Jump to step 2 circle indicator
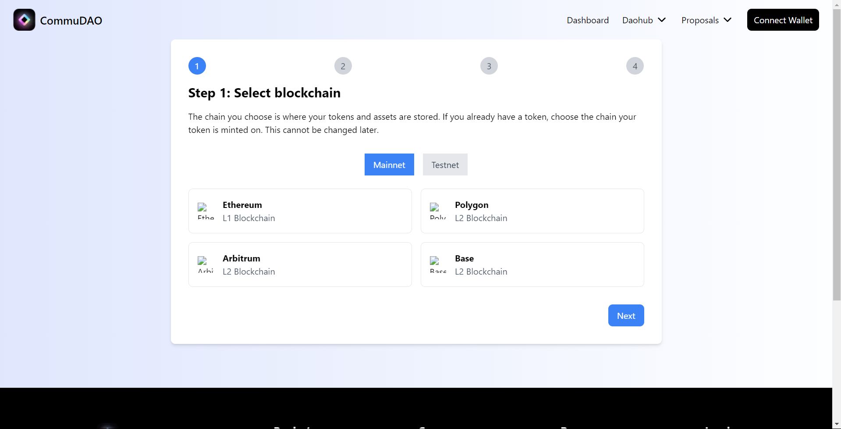Image resolution: width=841 pixels, height=429 pixels. 343,66
